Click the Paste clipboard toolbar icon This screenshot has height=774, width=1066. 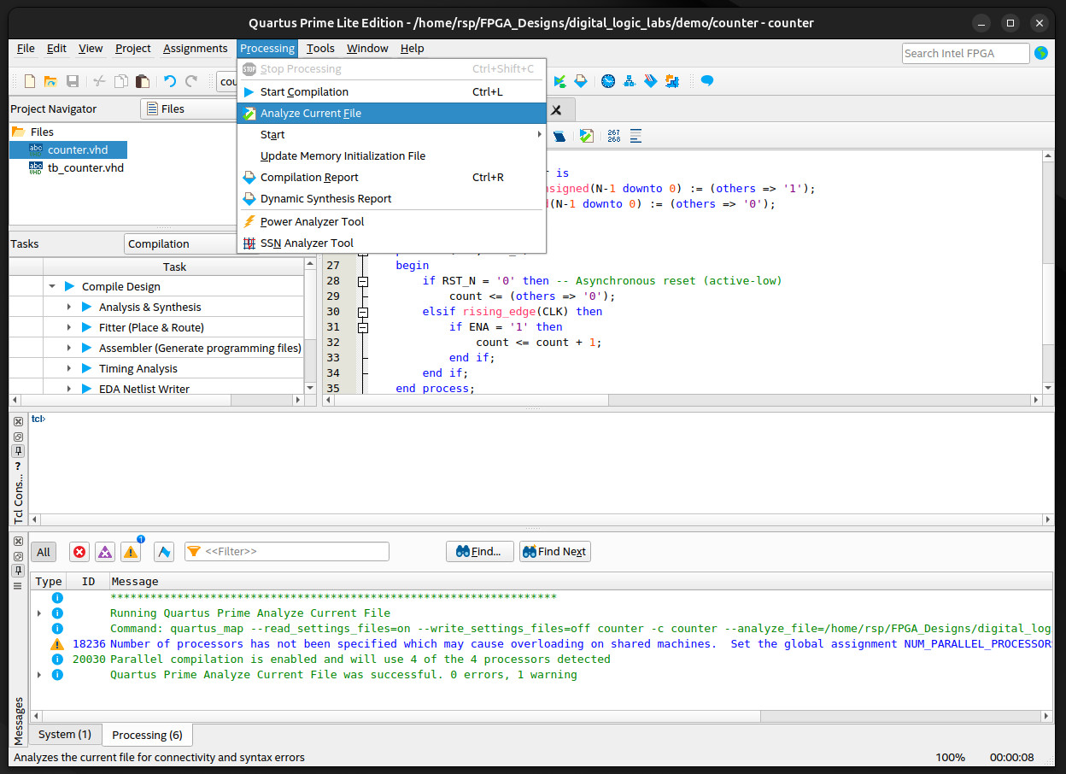143,81
